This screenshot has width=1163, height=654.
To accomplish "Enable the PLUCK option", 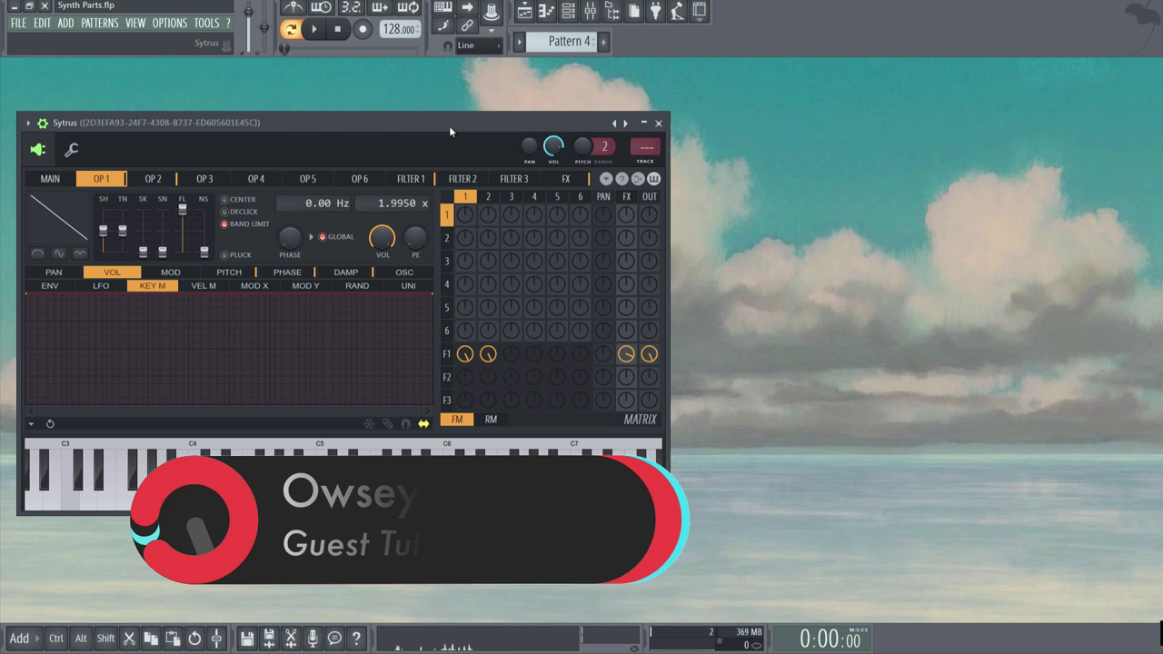I will 224,255.
